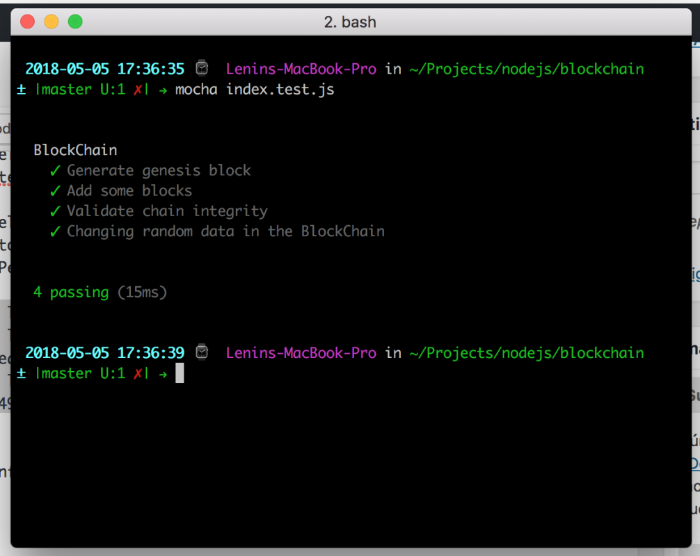Minimize the terminal with the yellow button

pos(51,22)
